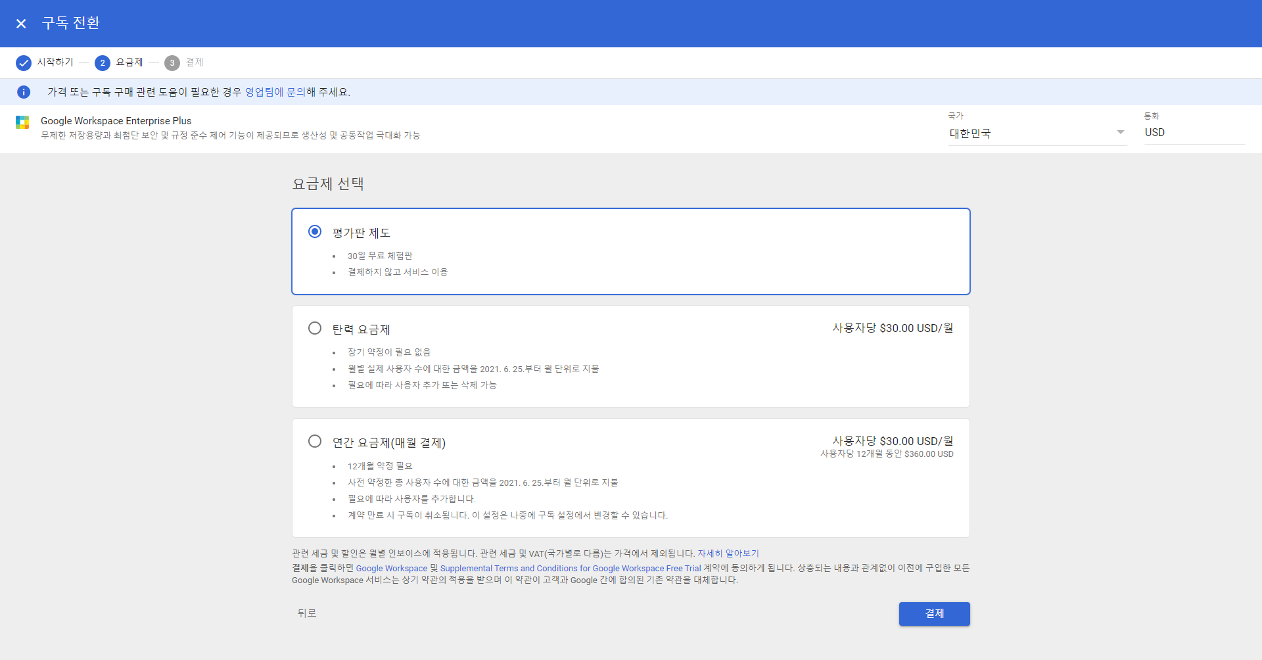
Task: Click the blue info icon in banner
Action: pyautogui.click(x=24, y=92)
